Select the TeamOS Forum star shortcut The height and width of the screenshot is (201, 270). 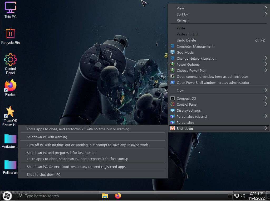[10, 116]
